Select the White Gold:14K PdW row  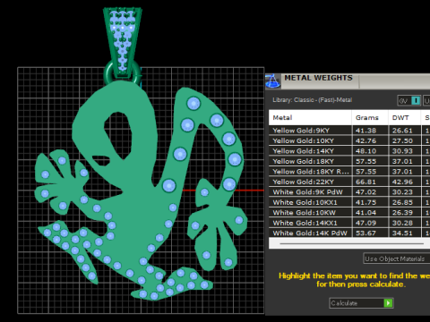click(349, 233)
